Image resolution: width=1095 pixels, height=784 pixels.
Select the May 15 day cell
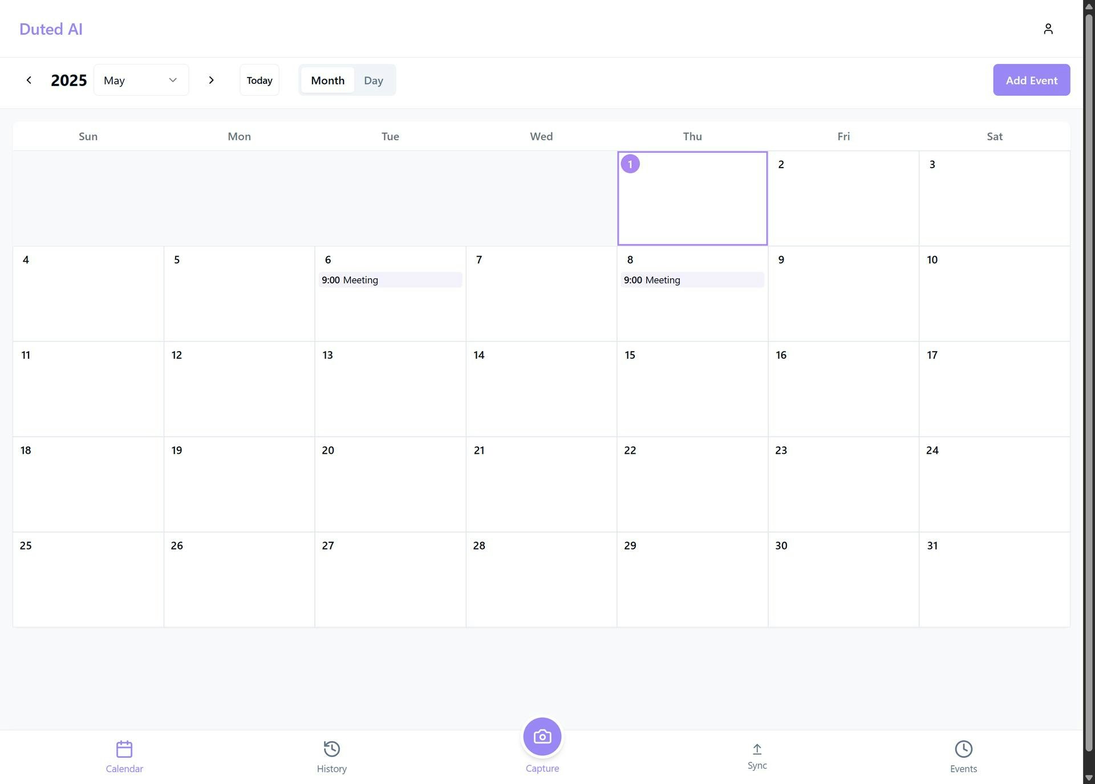click(x=692, y=389)
